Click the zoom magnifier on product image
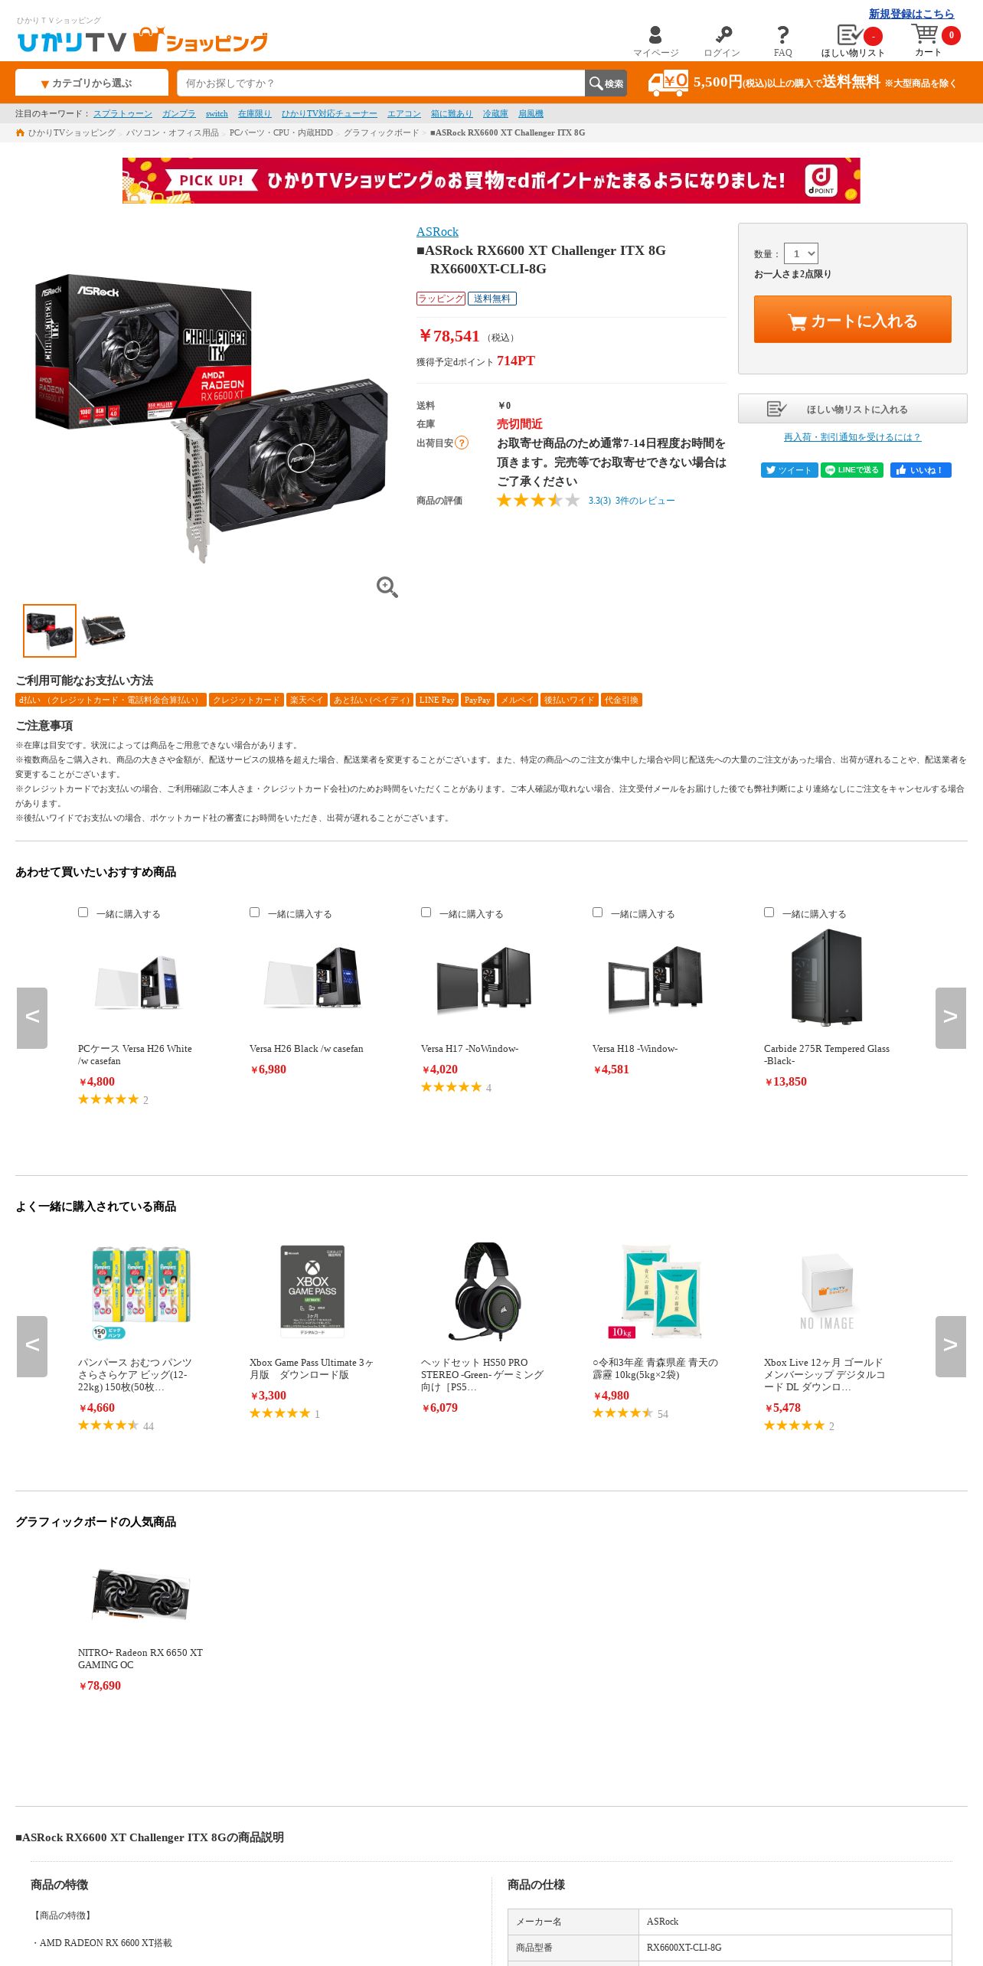This screenshot has height=1966, width=983. point(387,587)
